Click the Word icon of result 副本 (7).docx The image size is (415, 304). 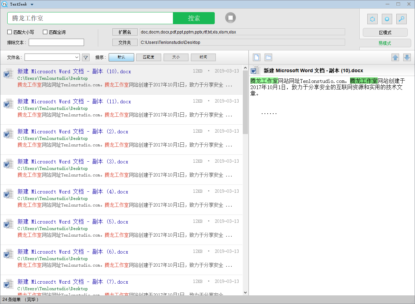coord(8,284)
